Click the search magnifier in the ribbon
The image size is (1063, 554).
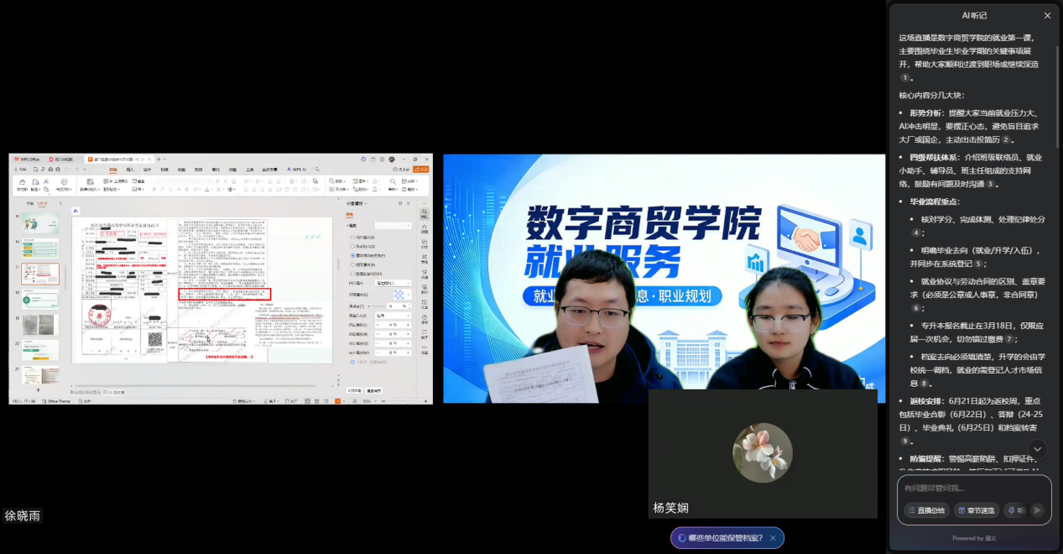tap(315, 170)
